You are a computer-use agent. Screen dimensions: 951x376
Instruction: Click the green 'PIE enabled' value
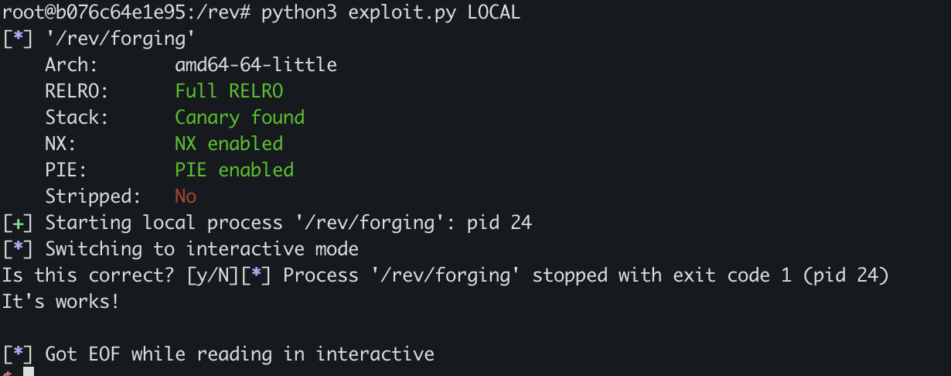point(234,170)
